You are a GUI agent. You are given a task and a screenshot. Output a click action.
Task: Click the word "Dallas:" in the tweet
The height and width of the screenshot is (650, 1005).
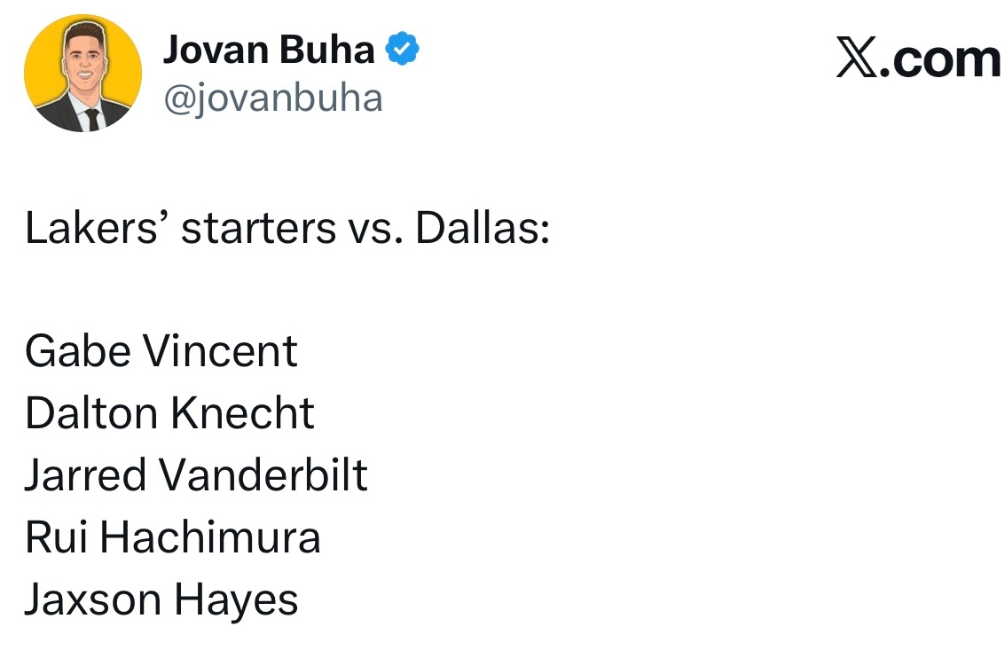483,228
